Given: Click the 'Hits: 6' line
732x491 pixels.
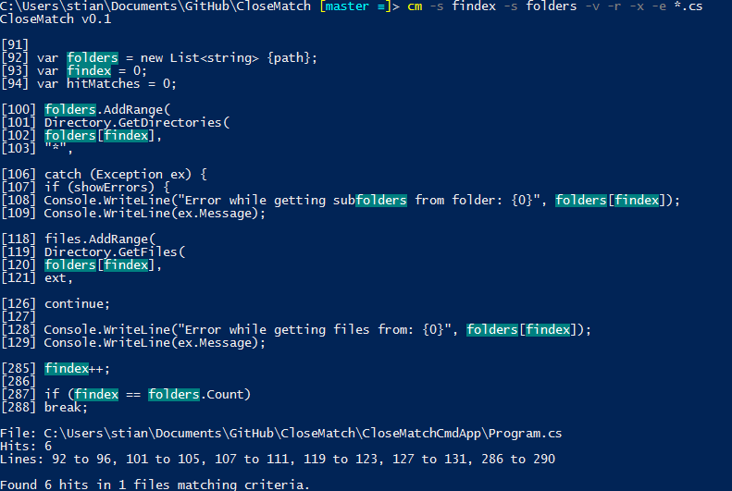Looking at the screenshot, I should click(x=26, y=447).
